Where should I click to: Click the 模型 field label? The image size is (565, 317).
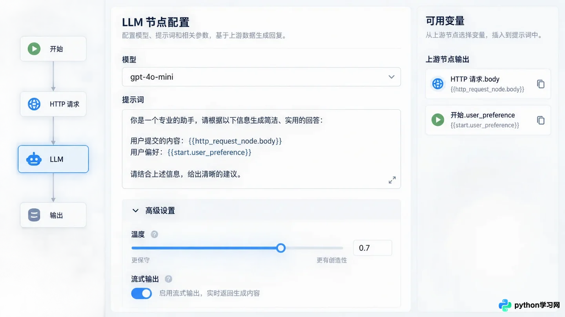click(x=129, y=59)
